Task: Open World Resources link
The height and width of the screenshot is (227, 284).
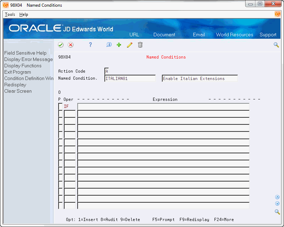Action: [235, 35]
